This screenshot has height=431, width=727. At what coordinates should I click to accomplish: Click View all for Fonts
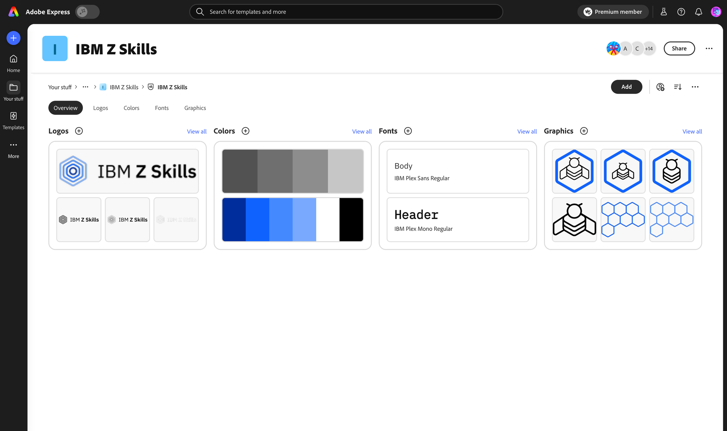pyautogui.click(x=527, y=131)
